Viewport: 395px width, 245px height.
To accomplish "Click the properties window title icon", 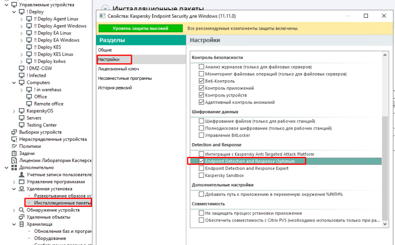I will click(102, 16).
